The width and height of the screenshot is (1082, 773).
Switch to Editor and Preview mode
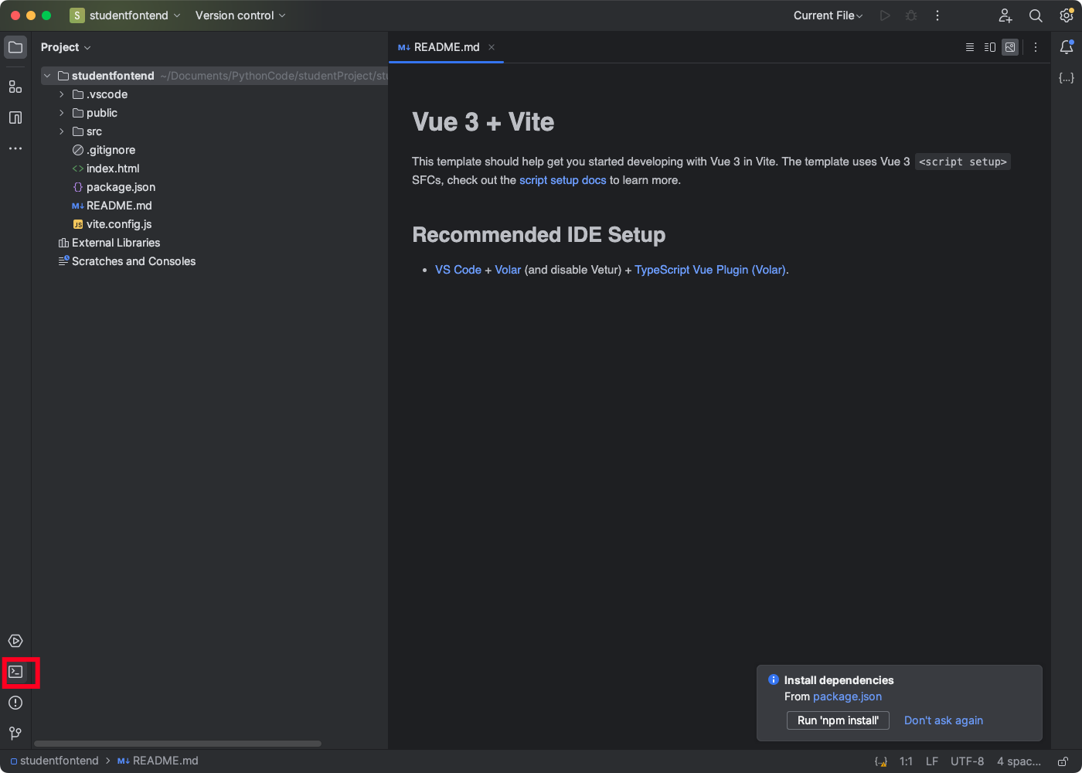point(990,47)
